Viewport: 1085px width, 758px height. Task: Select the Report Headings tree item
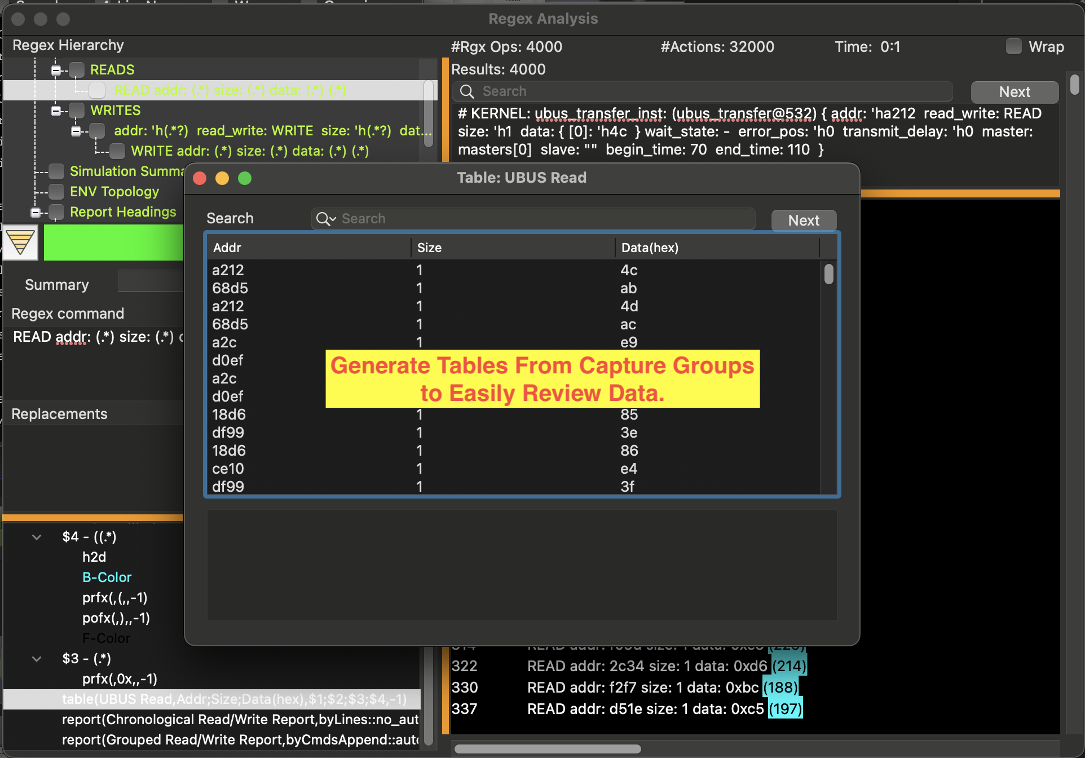pyautogui.click(x=123, y=212)
